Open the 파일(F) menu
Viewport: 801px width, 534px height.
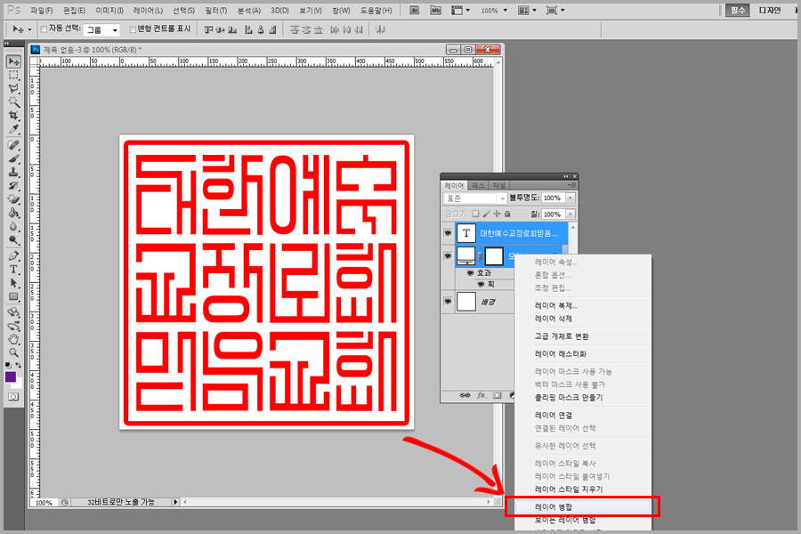coord(41,10)
